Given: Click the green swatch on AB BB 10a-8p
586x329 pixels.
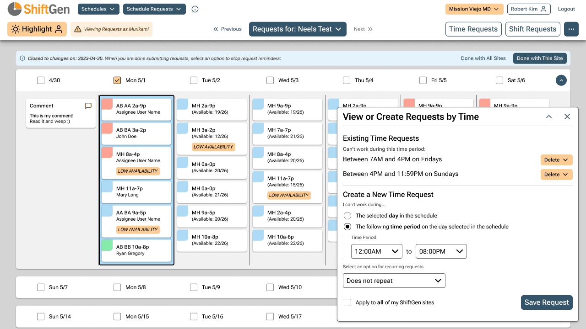Looking at the screenshot, I should click(107, 245).
